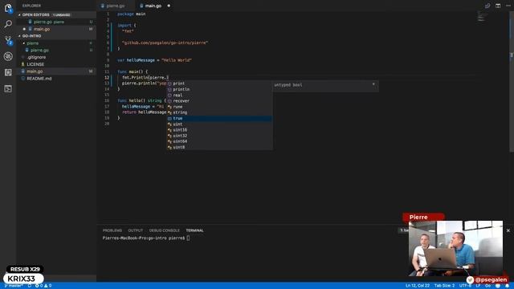Click the editor minimap
The image size is (514, 289).
(483, 16)
